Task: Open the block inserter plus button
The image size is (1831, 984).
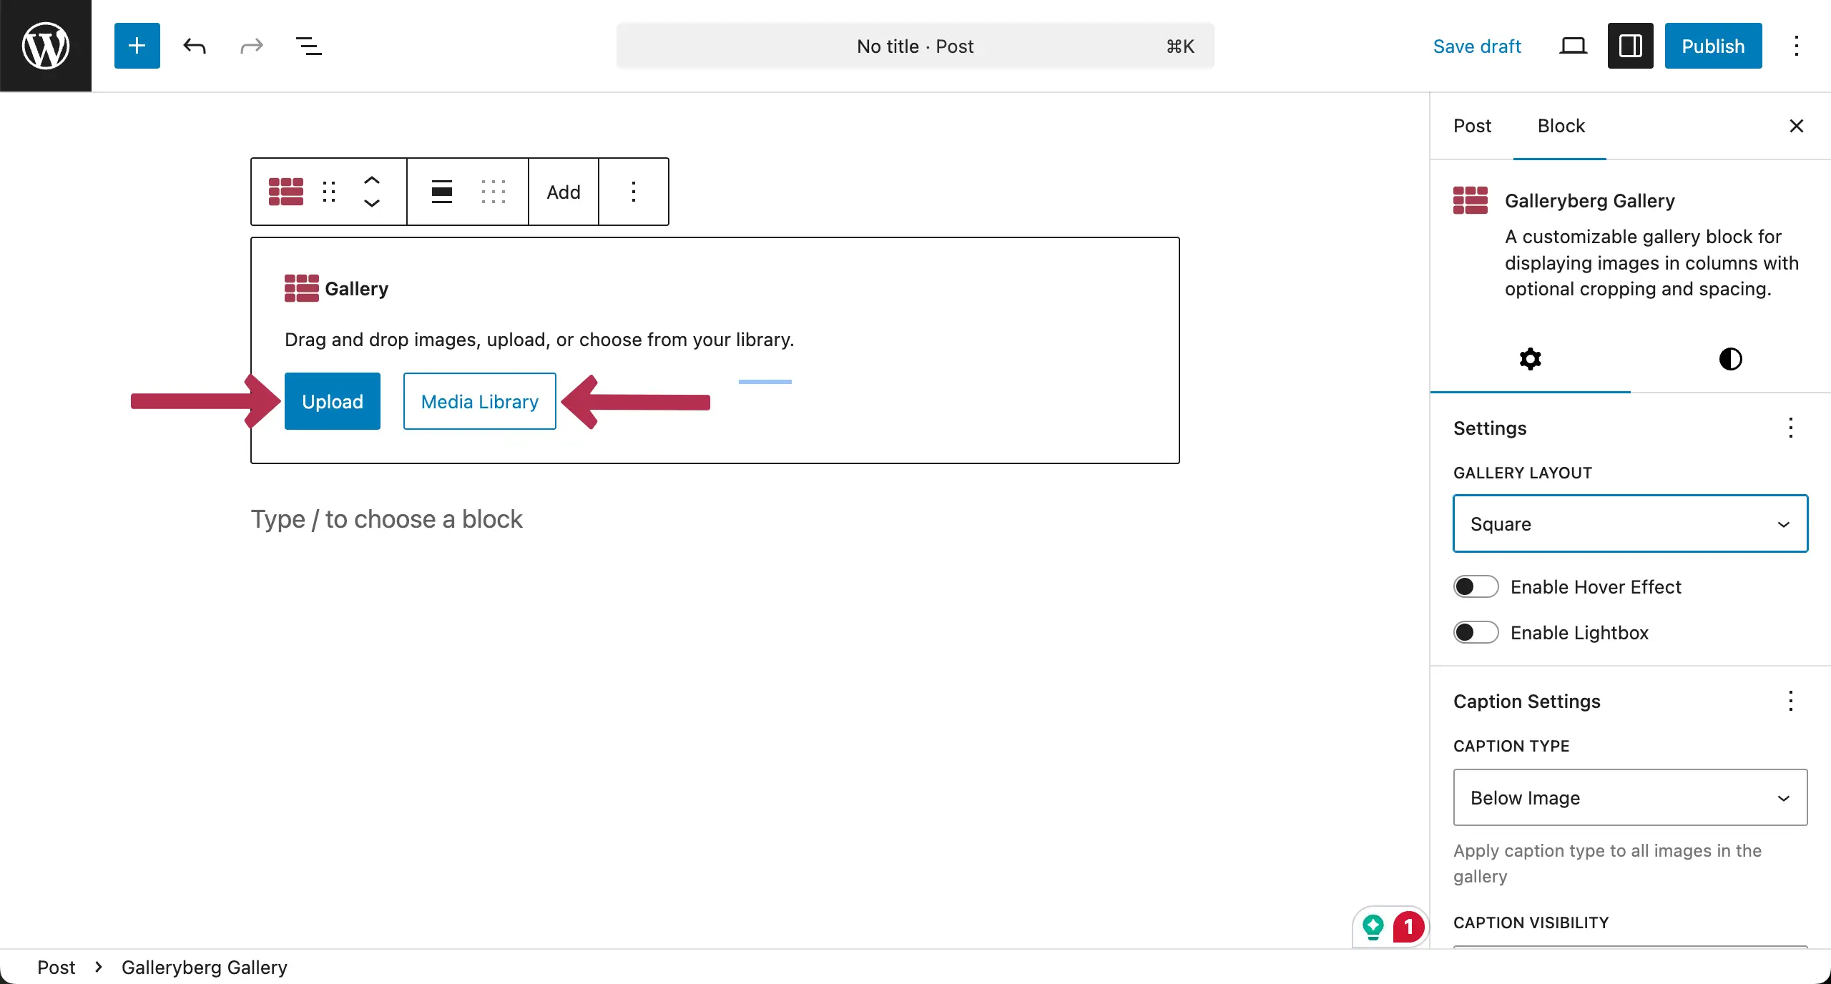Action: click(137, 46)
